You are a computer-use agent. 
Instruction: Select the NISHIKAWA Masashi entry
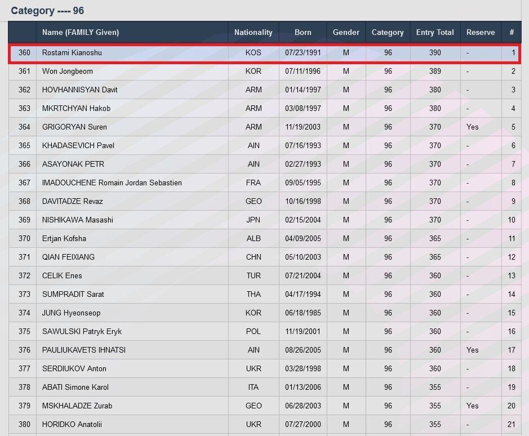point(77,220)
